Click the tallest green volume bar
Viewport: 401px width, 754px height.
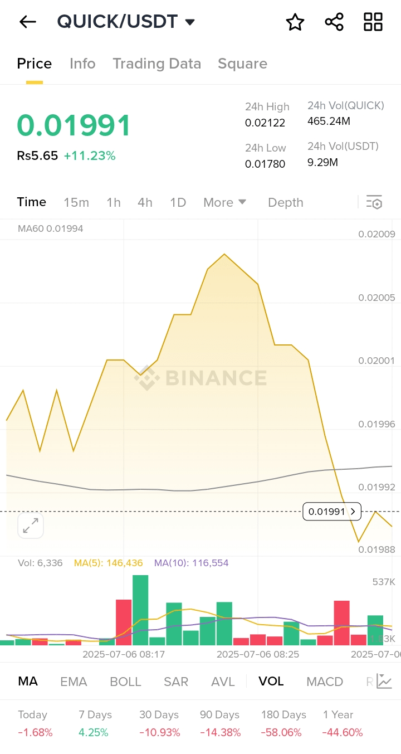140,610
